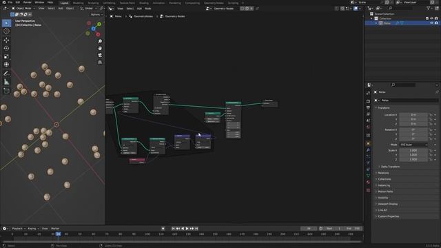
Task: Click the Location X value field
Action: [413, 115]
